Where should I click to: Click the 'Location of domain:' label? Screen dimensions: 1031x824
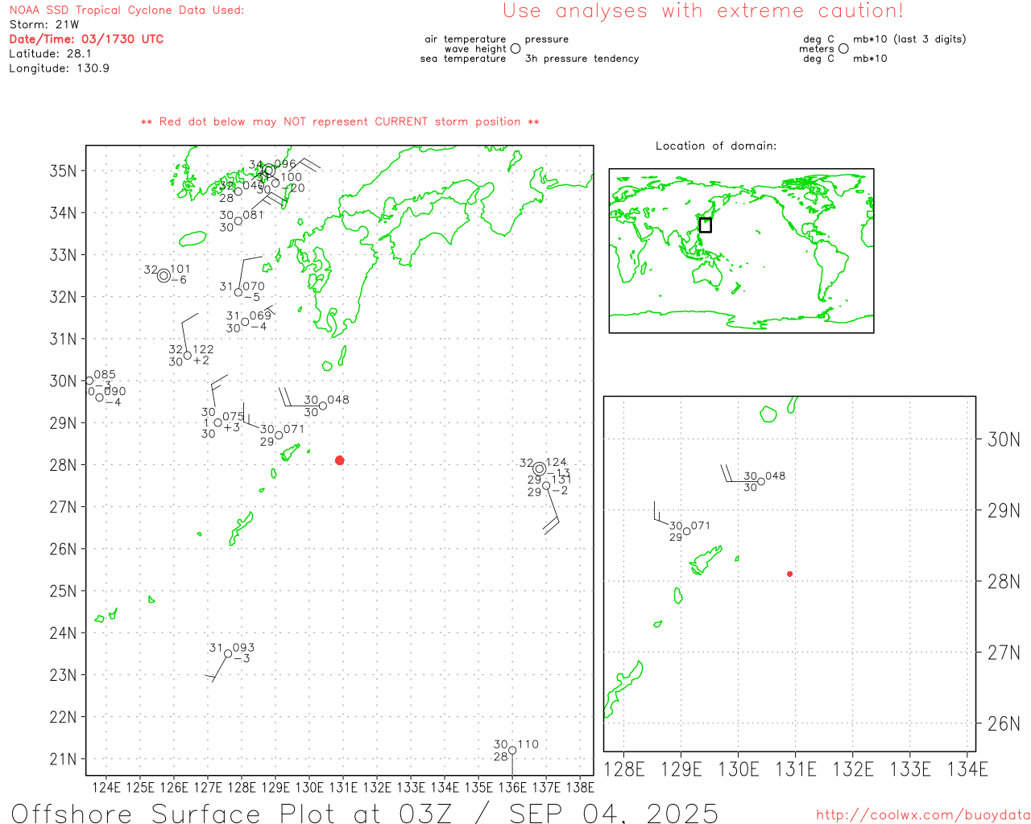click(716, 146)
